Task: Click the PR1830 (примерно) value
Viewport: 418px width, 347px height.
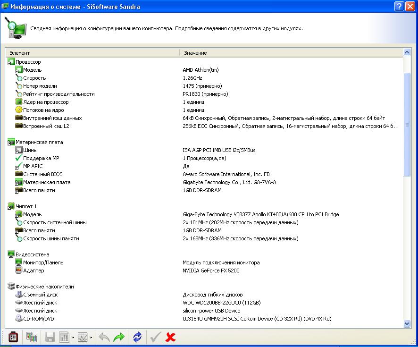Action: tap(205, 94)
